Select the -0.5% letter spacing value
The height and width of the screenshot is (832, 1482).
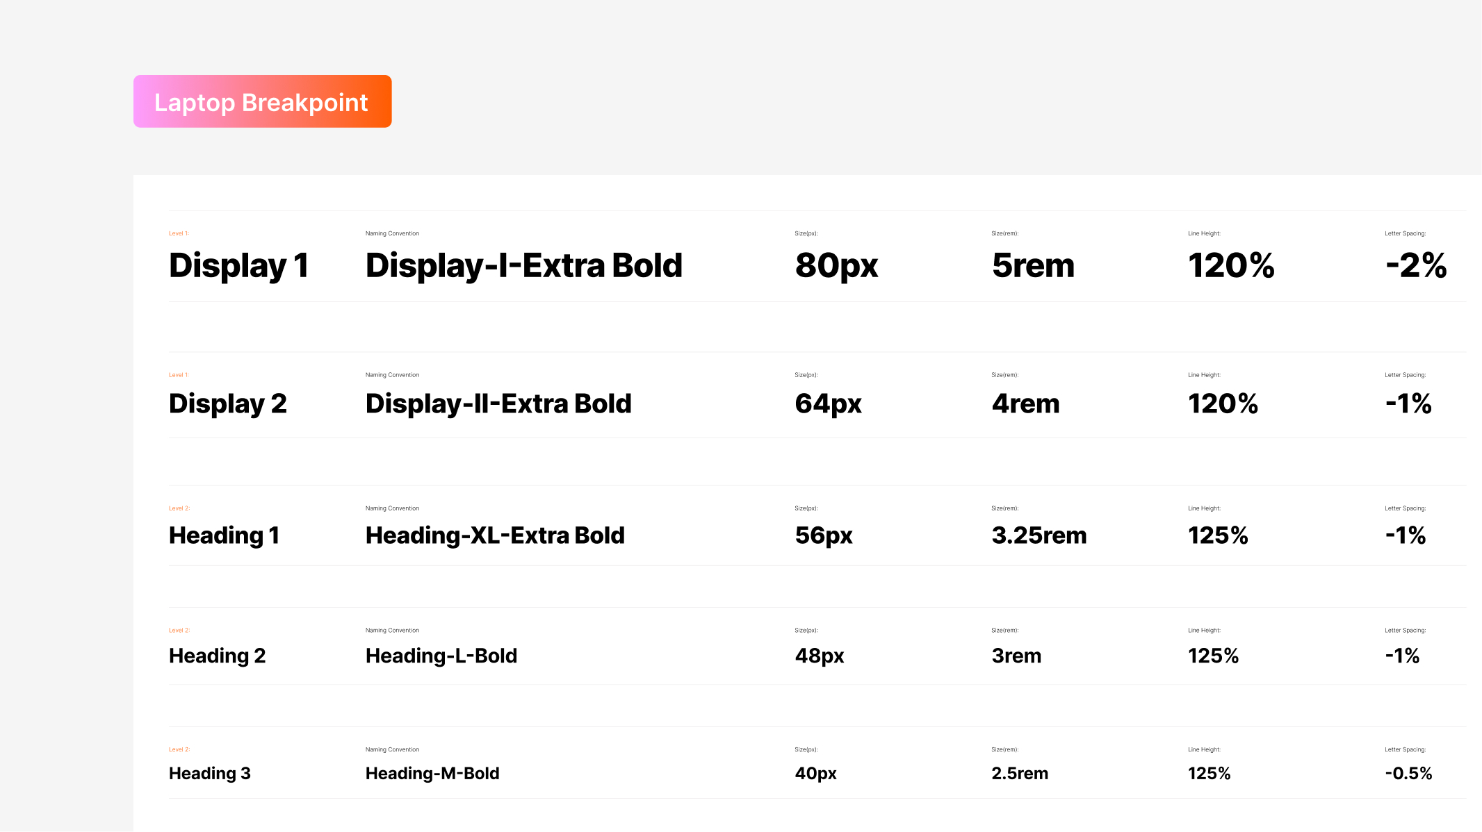(1408, 773)
